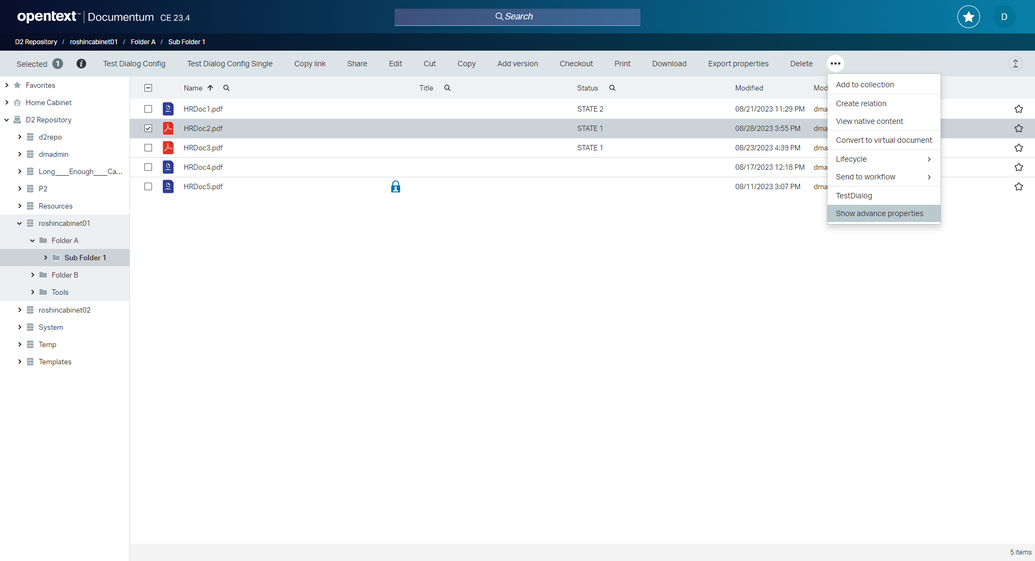
Task: Check the HRDoc3.pdf row checkbox
Action: pyautogui.click(x=148, y=148)
